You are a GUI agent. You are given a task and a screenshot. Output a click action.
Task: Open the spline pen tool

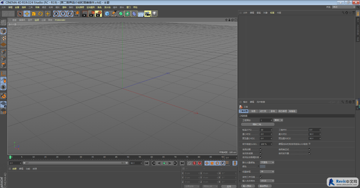click(114, 14)
